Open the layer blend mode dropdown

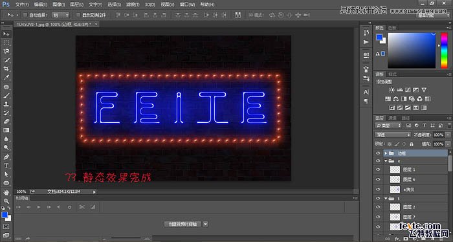click(x=393, y=135)
